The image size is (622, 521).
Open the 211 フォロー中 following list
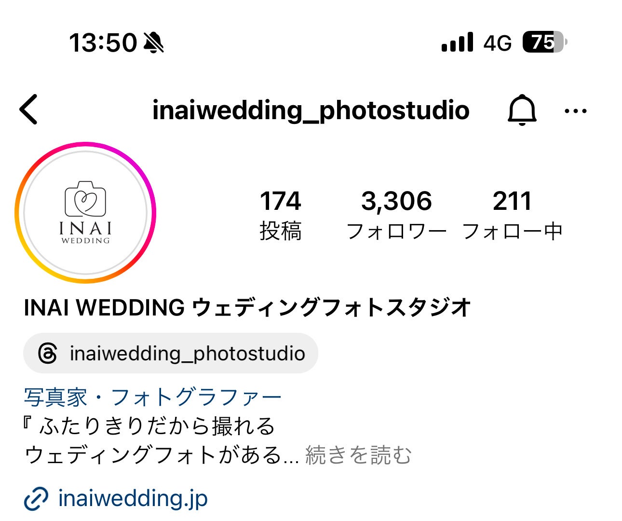pos(512,215)
